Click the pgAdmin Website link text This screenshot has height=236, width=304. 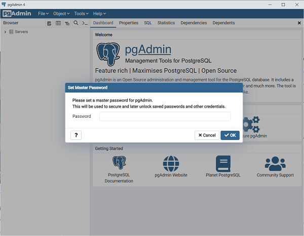171,175
